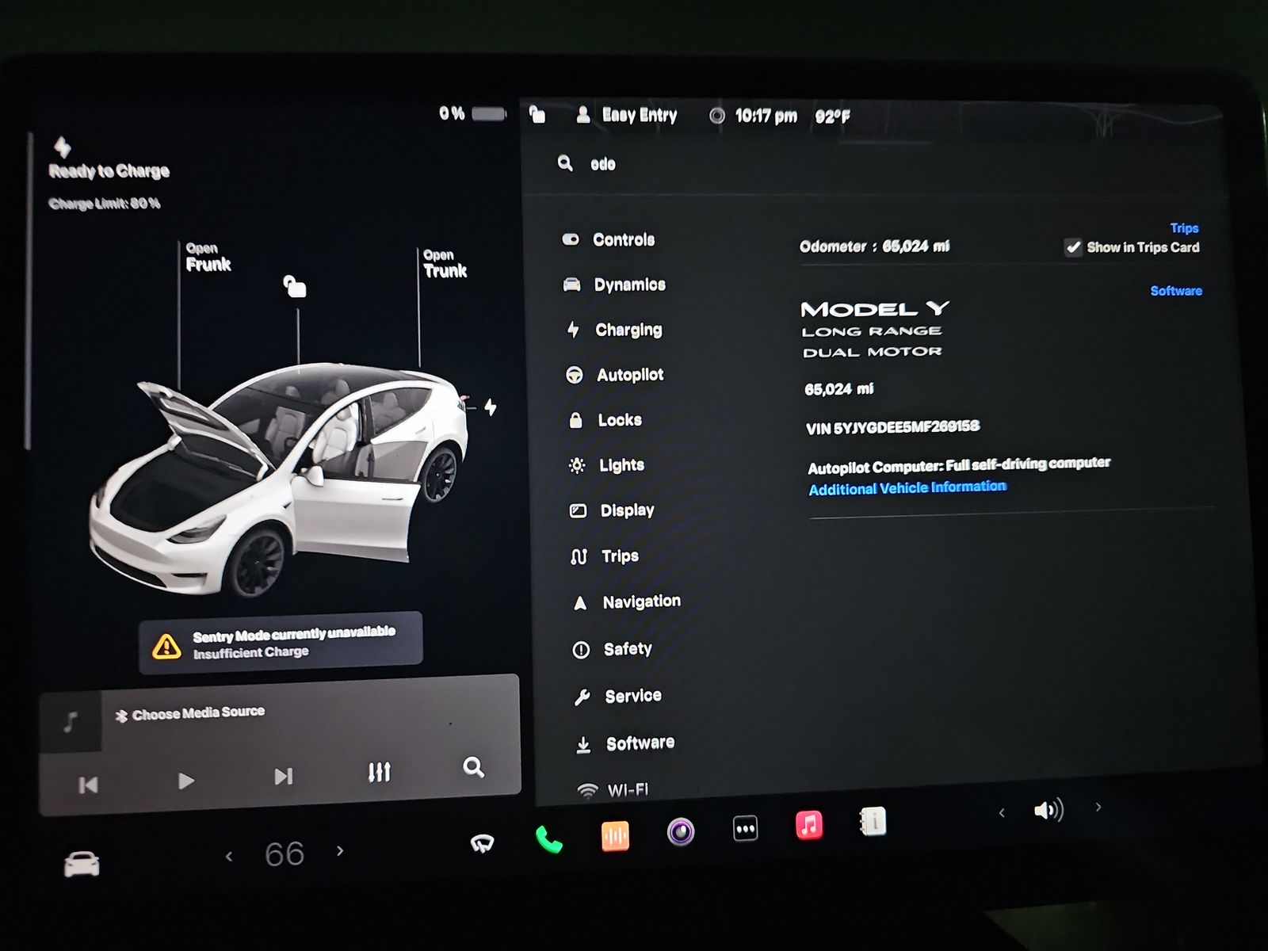Raise cabin temperature with right arrow
Viewport: 1268px width, 951px height.
tap(340, 851)
